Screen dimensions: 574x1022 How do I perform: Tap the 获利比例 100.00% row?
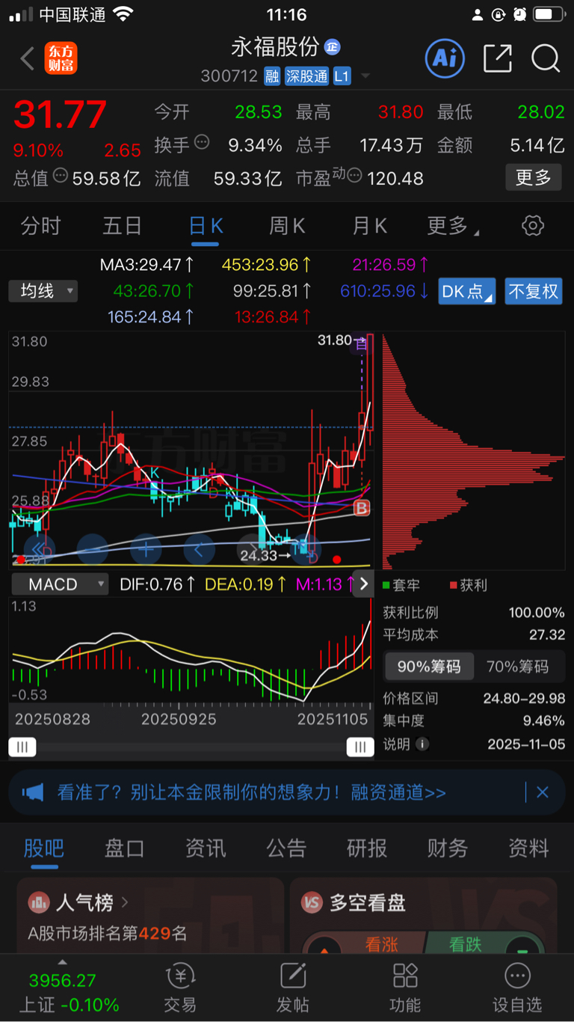[x=474, y=613]
